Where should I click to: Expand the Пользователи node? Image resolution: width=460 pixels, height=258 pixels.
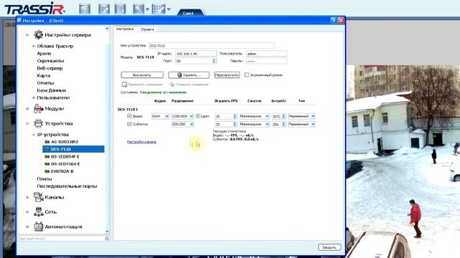[34, 97]
